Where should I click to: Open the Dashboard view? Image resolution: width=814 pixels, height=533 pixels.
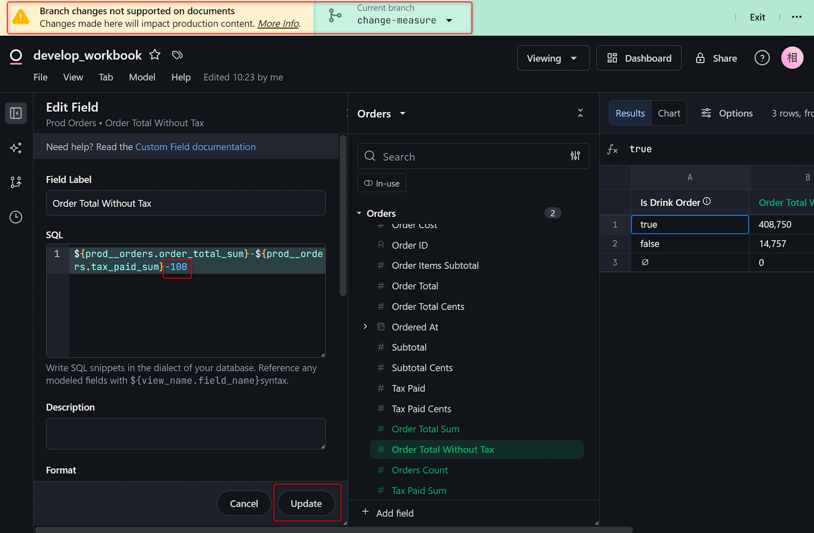click(x=639, y=58)
